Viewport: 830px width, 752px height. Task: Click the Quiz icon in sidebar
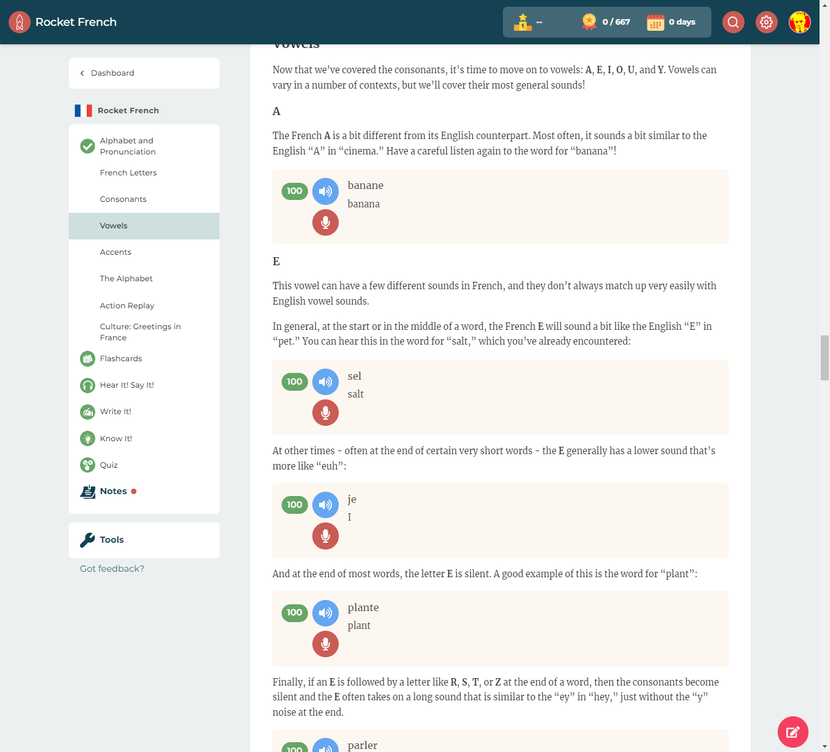[88, 465]
